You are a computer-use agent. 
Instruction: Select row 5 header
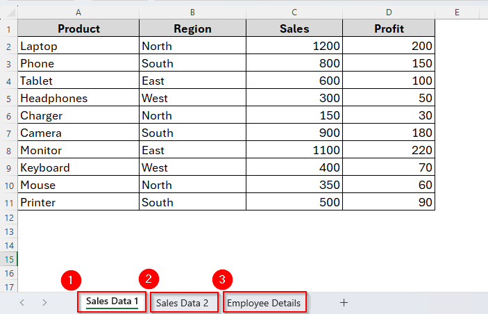pos(9,99)
